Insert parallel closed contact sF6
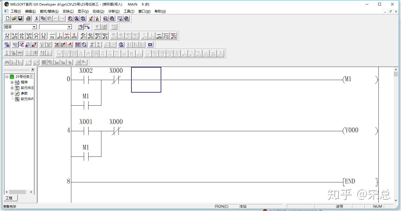Viewport: 401px width, 211px height. point(29,36)
